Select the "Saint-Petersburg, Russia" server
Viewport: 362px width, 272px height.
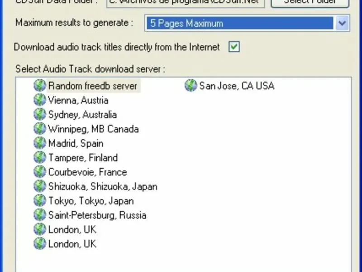97,215
